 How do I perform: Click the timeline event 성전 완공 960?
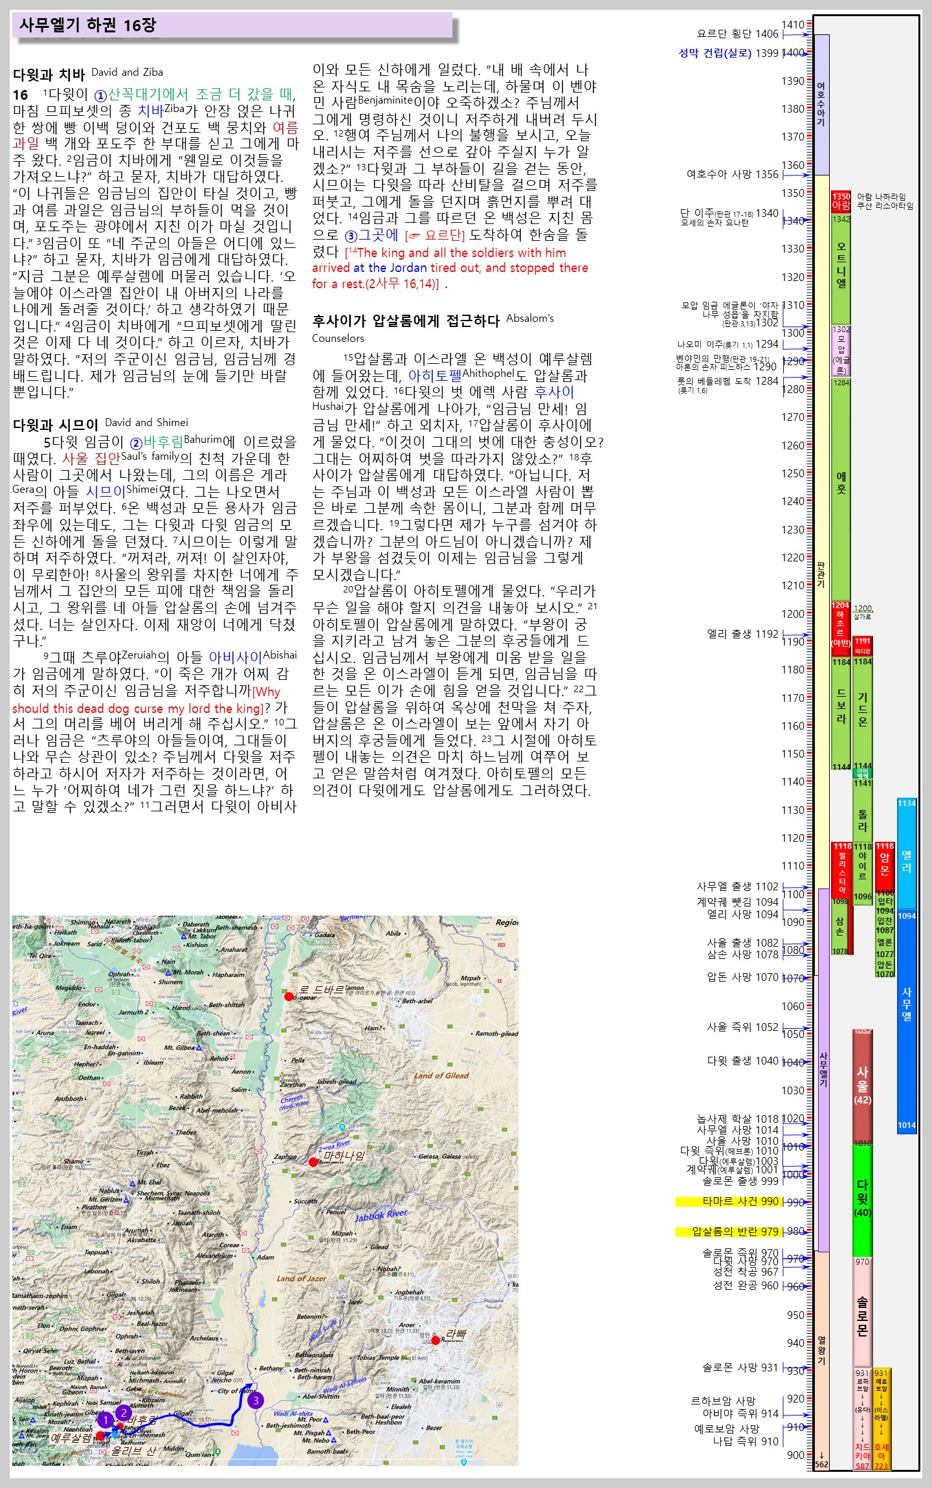[746, 1285]
